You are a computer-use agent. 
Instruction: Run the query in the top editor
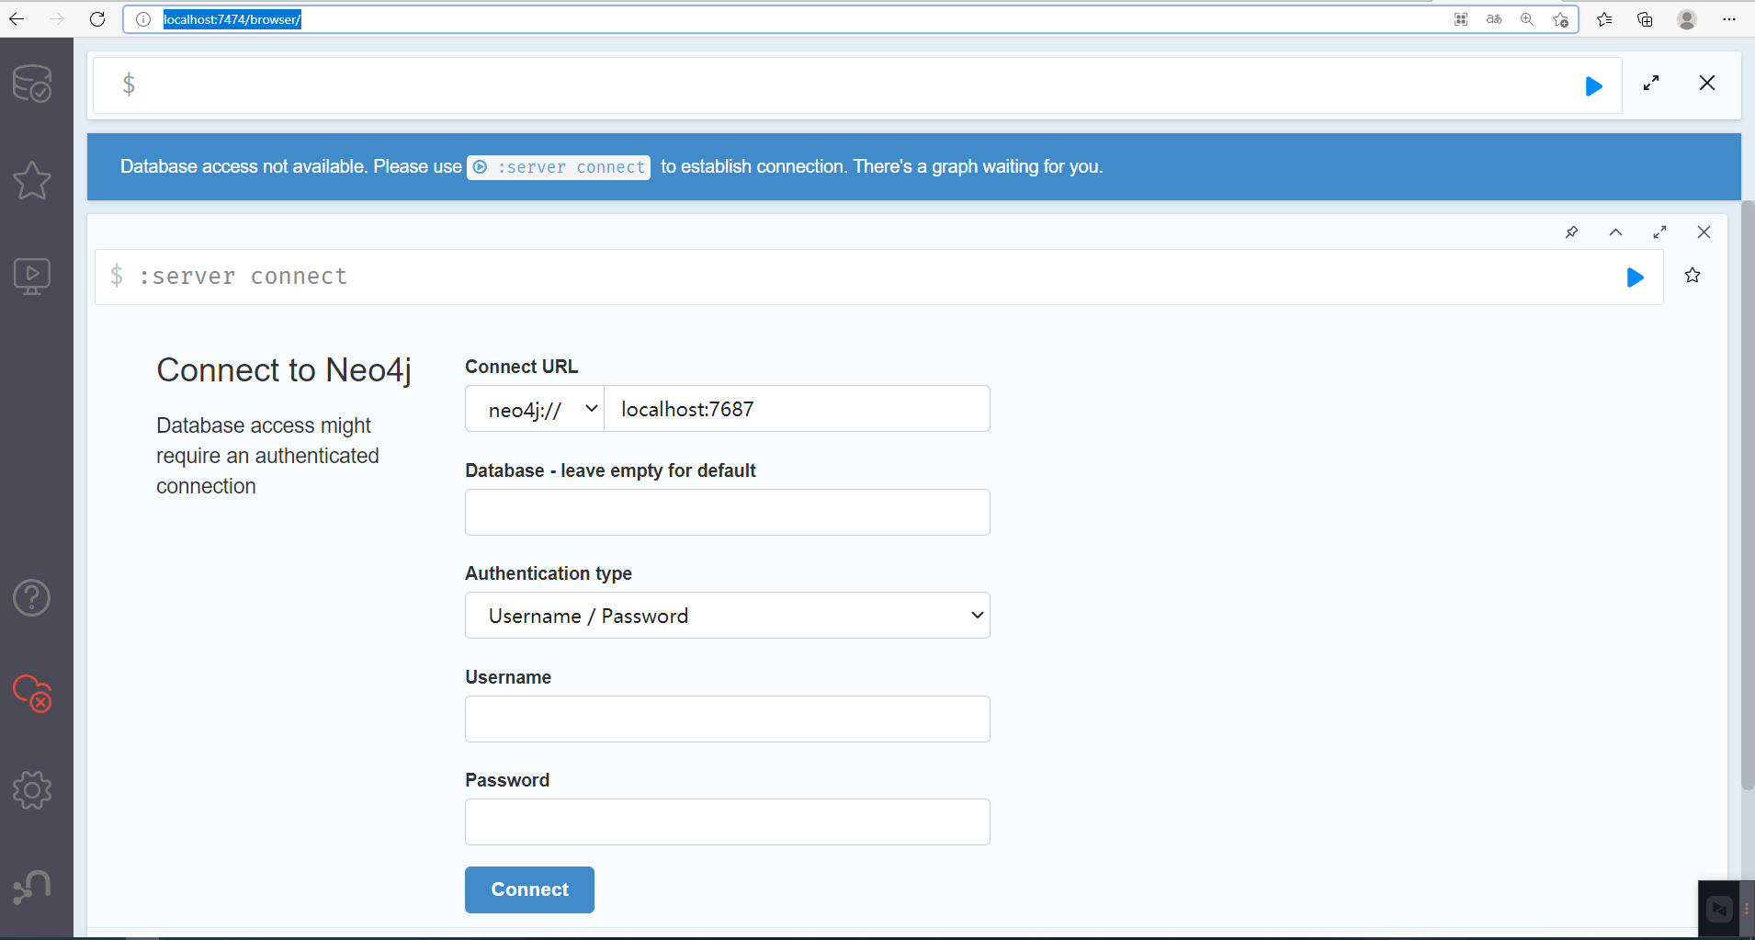pyautogui.click(x=1594, y=86)
